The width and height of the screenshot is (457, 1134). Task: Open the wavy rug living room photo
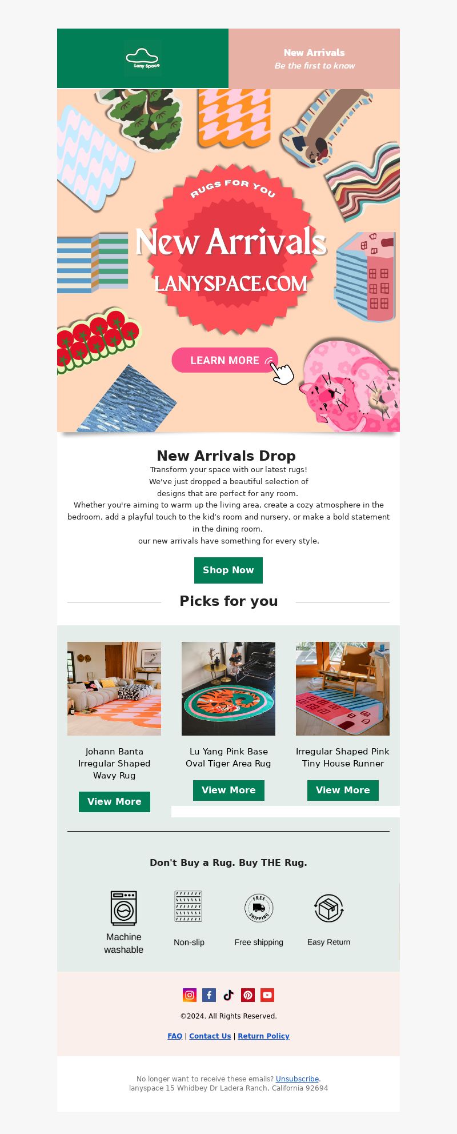click(114, 689)
